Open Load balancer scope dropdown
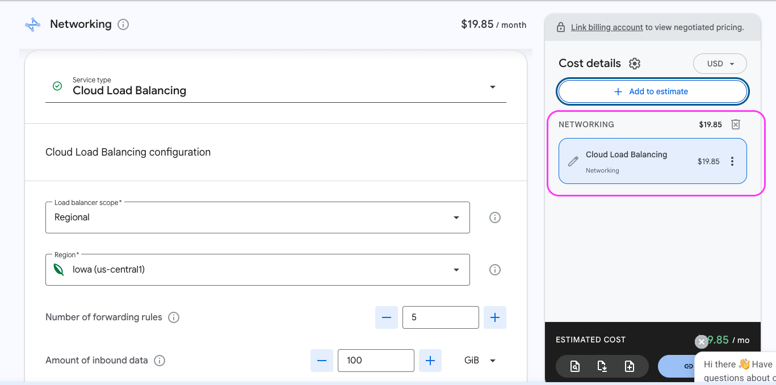This screenshot has width=776, height=385. point(258,217)
